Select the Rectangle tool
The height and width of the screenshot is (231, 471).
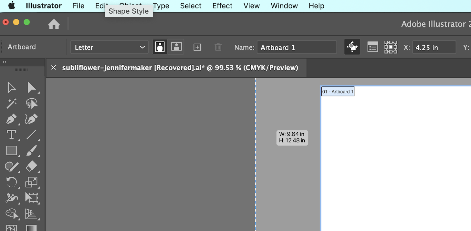pos(12,151)
